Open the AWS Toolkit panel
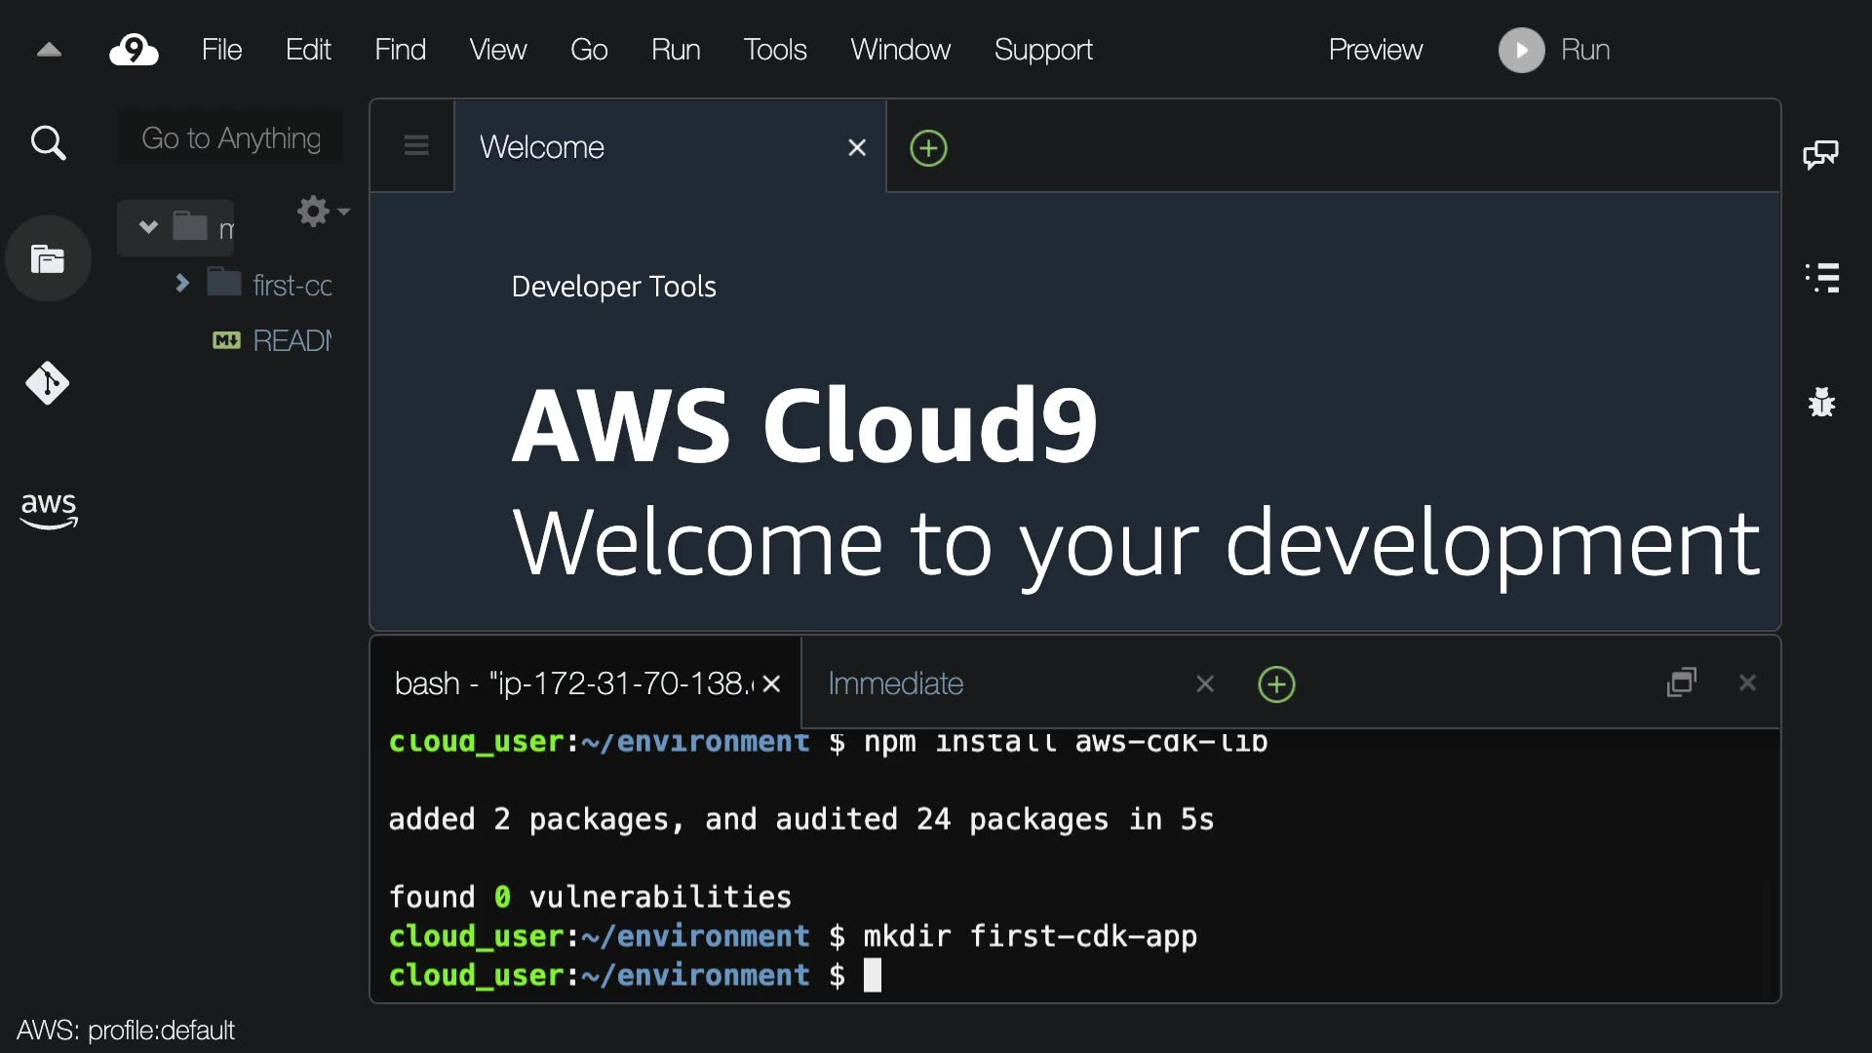This screenshot has width=1872, height=1053. pos(48,509)
